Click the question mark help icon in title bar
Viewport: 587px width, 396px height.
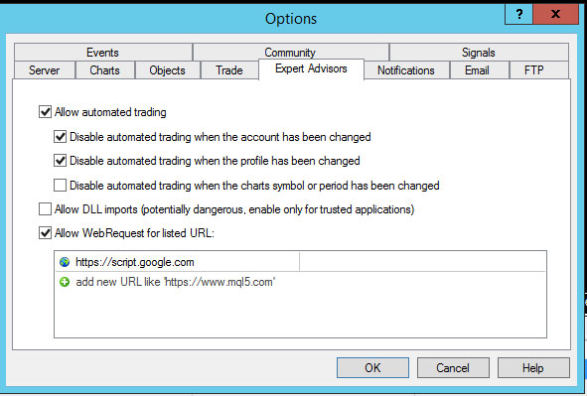pyautogui.click(x=518, y=14)
